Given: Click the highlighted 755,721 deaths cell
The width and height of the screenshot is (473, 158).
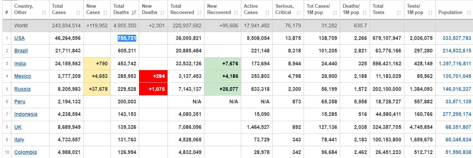Looking at the screenshot, I should point(127,38).
